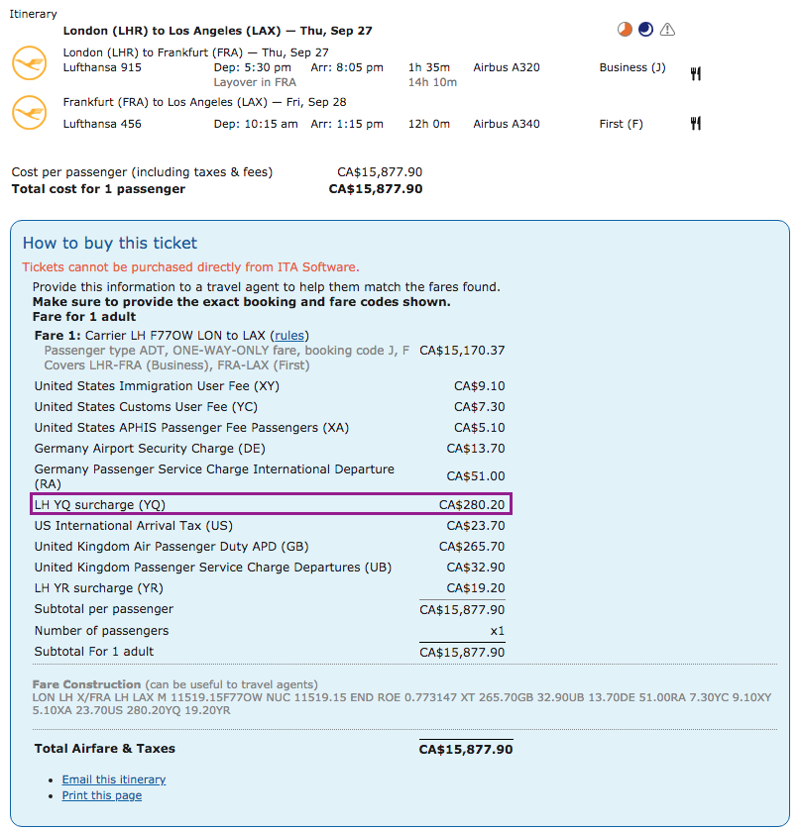Click the Layover in FRA text
This screenshot has width=802, height=830.
pos(256,82)
